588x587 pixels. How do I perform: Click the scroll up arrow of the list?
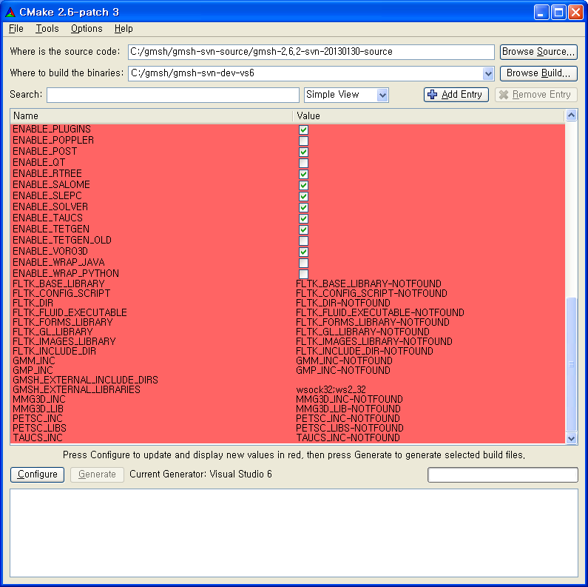coord(571,115)
